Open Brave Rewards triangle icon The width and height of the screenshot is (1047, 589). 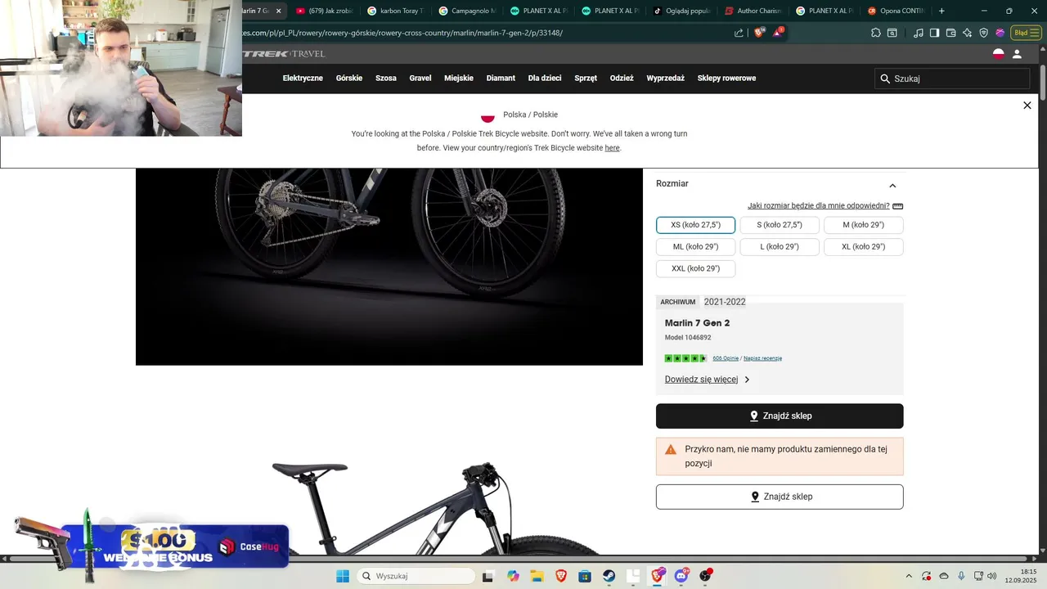(778, 33)
